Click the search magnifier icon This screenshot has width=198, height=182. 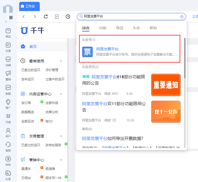coord(81,16)
